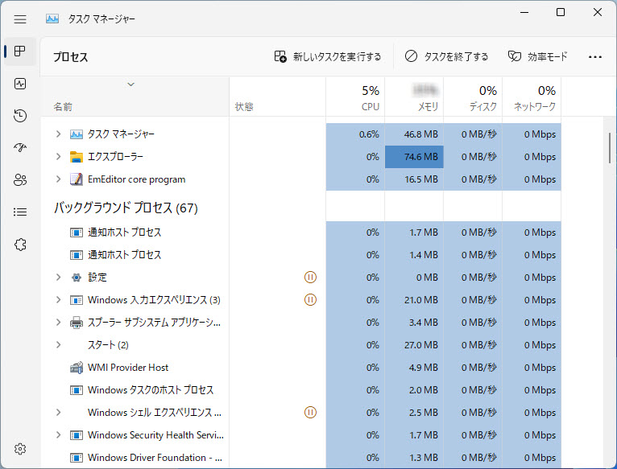Open the Services page puzzle icon

coord(21,245)
